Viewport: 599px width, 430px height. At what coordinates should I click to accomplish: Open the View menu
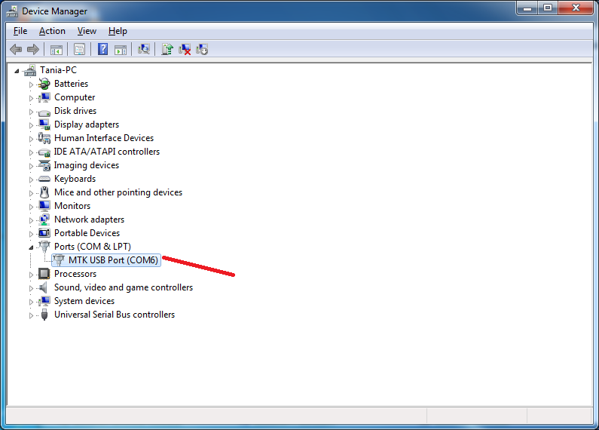tap(87, 31)
